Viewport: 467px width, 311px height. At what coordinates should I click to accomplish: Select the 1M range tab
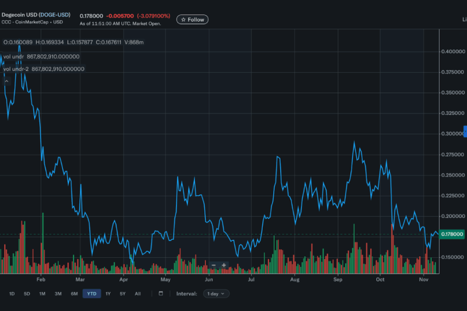tap(42, 294)
